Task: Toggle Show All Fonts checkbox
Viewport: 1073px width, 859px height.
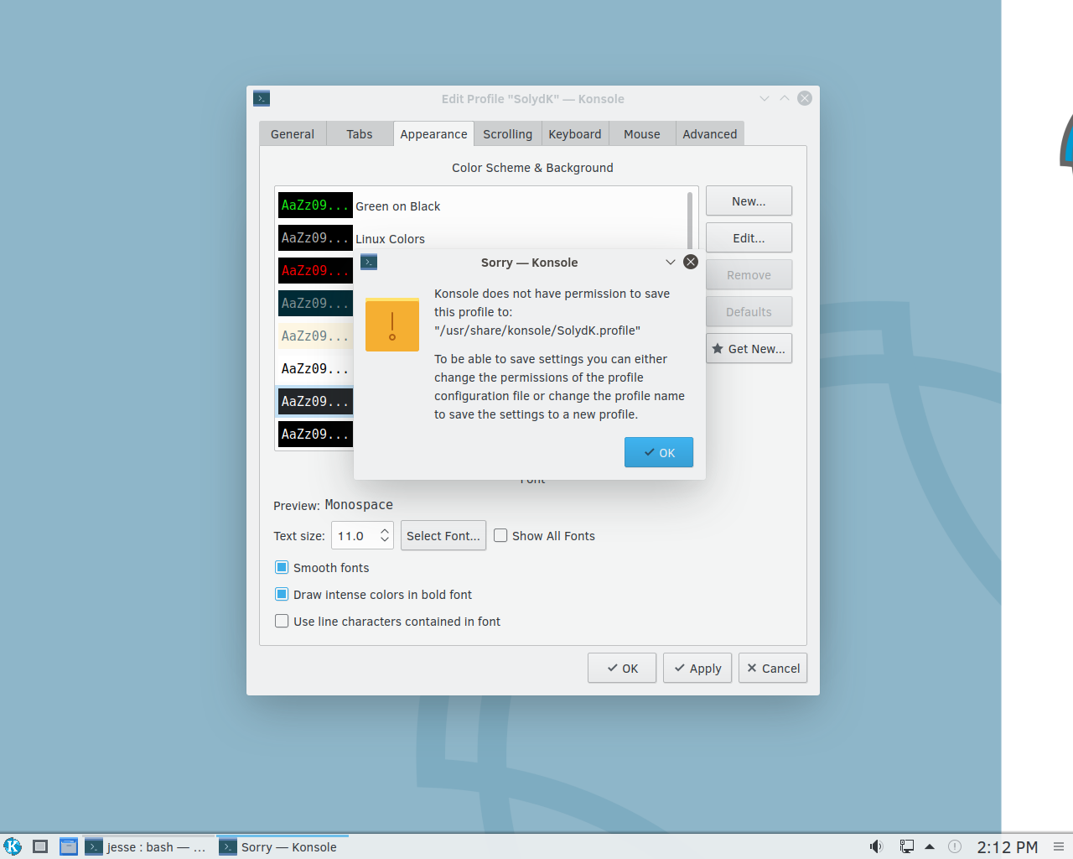Action: coord(500,535)
